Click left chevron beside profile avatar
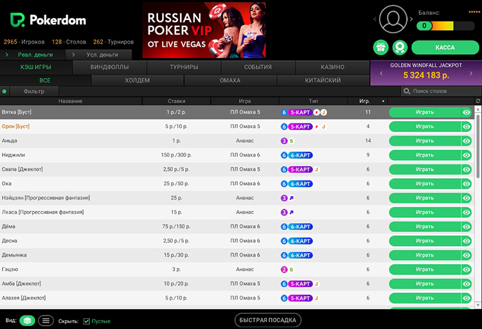 [375, 19]
